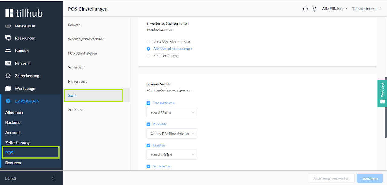Select the Erste Übereinstimmung radio option
The width and height of the screenshot is (387, 185).
pyautogui.click(x=148, y=41)
